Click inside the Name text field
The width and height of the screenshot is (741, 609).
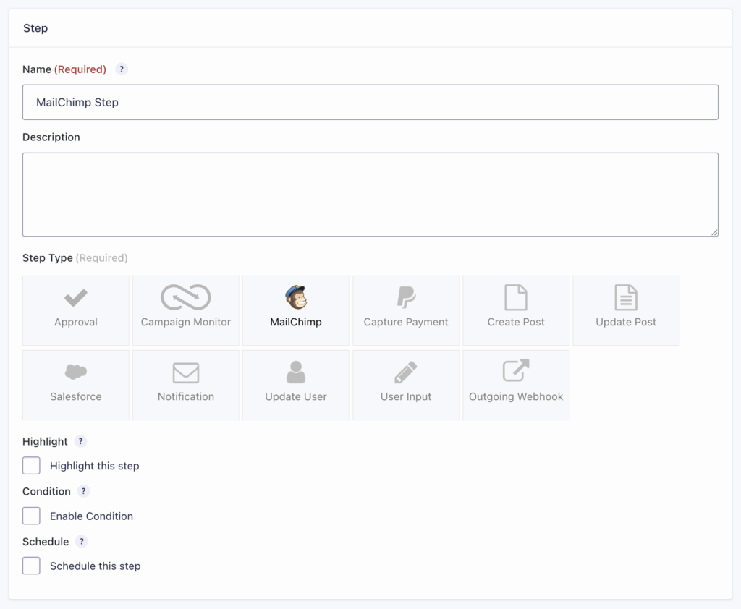click(x=370, y=102)
